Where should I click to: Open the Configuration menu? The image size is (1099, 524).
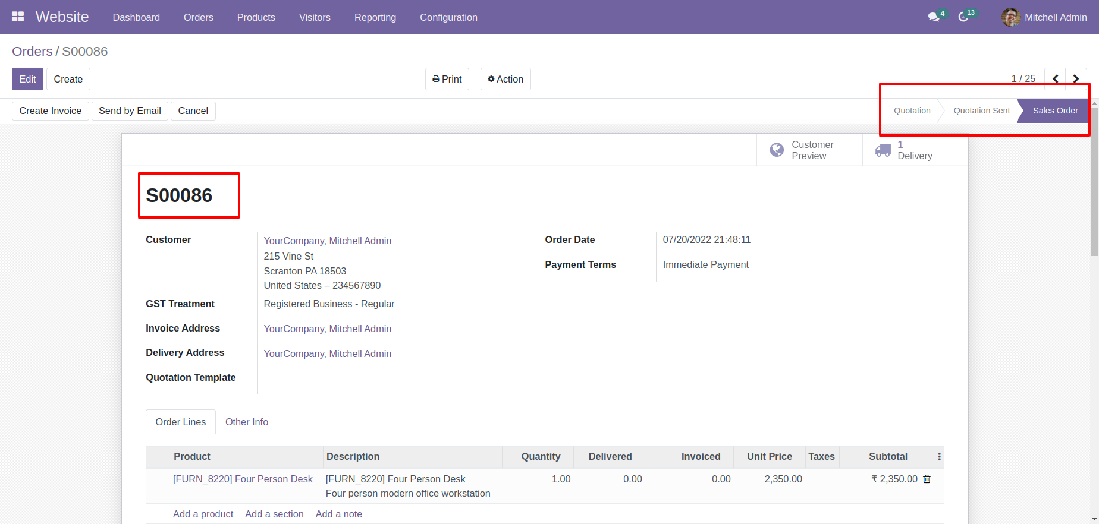[448, 17]
